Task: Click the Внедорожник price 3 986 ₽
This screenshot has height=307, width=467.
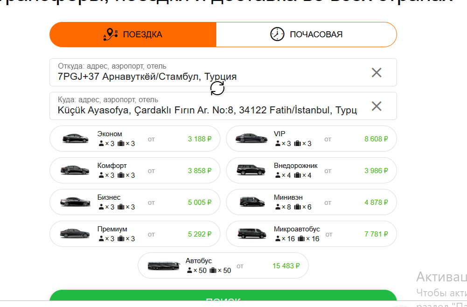Action: tap(376, 171)
